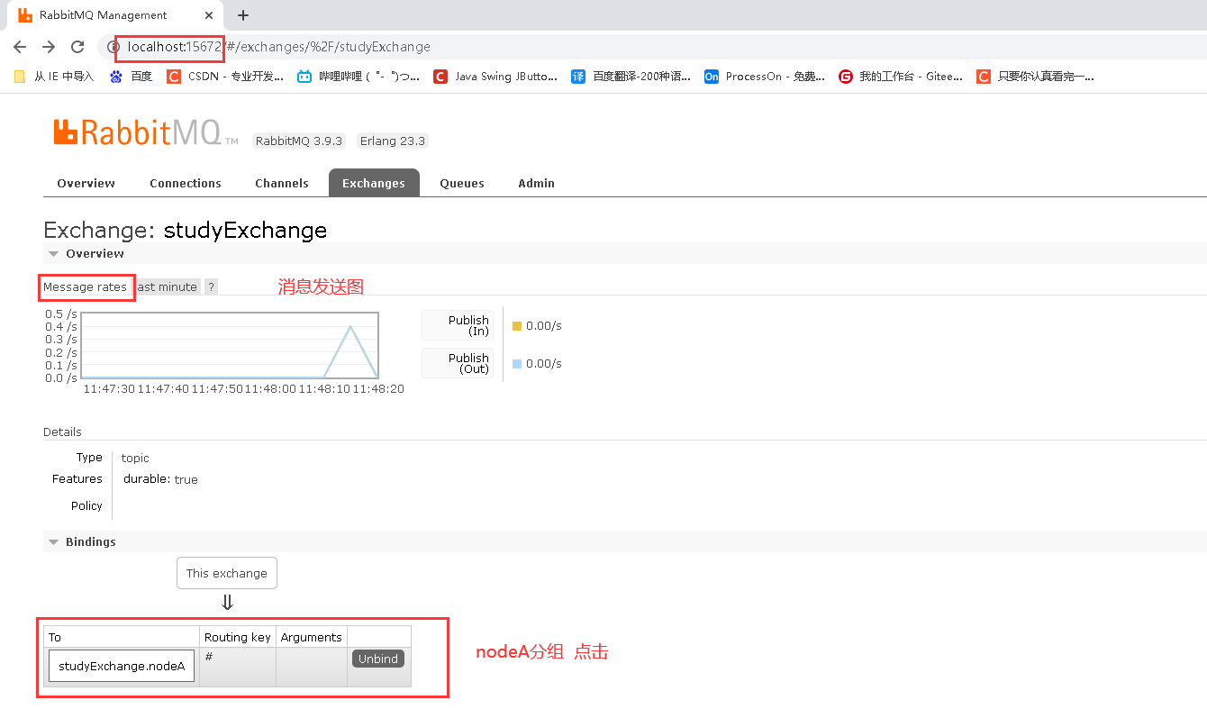Click the Arguments column header

tap(312, 637)
